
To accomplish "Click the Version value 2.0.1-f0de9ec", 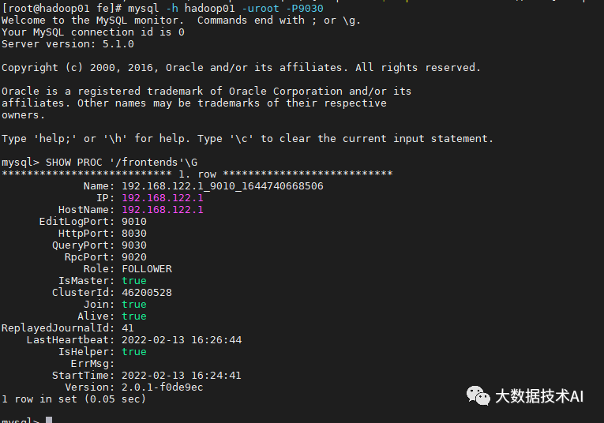I will [162, 387].
